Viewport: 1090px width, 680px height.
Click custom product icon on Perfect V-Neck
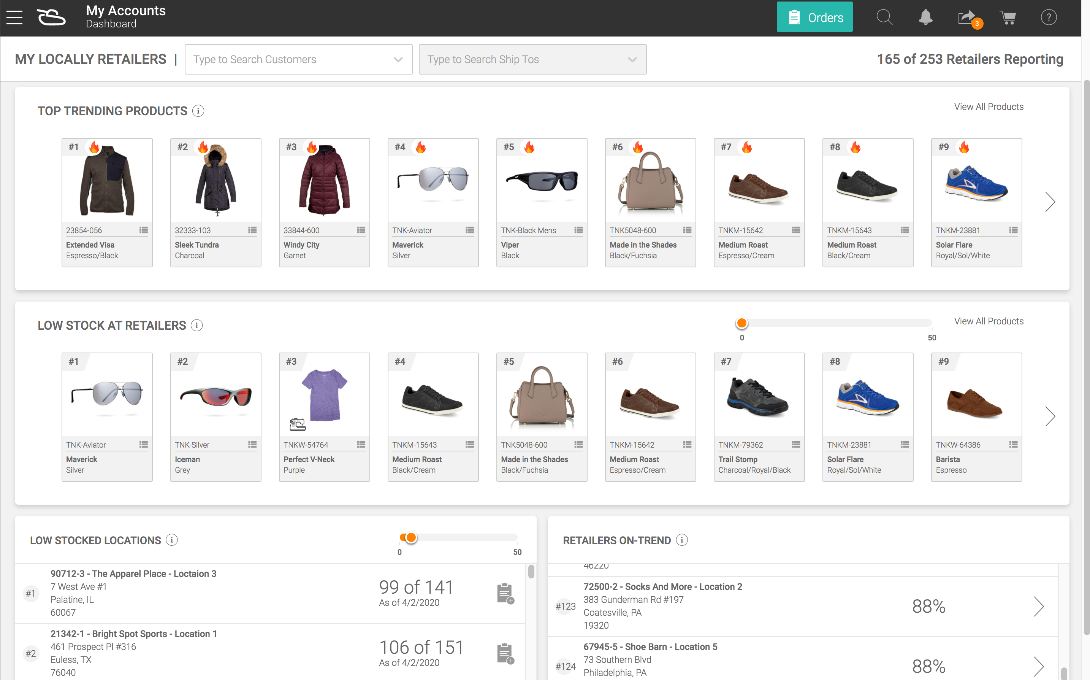point(298,424)
